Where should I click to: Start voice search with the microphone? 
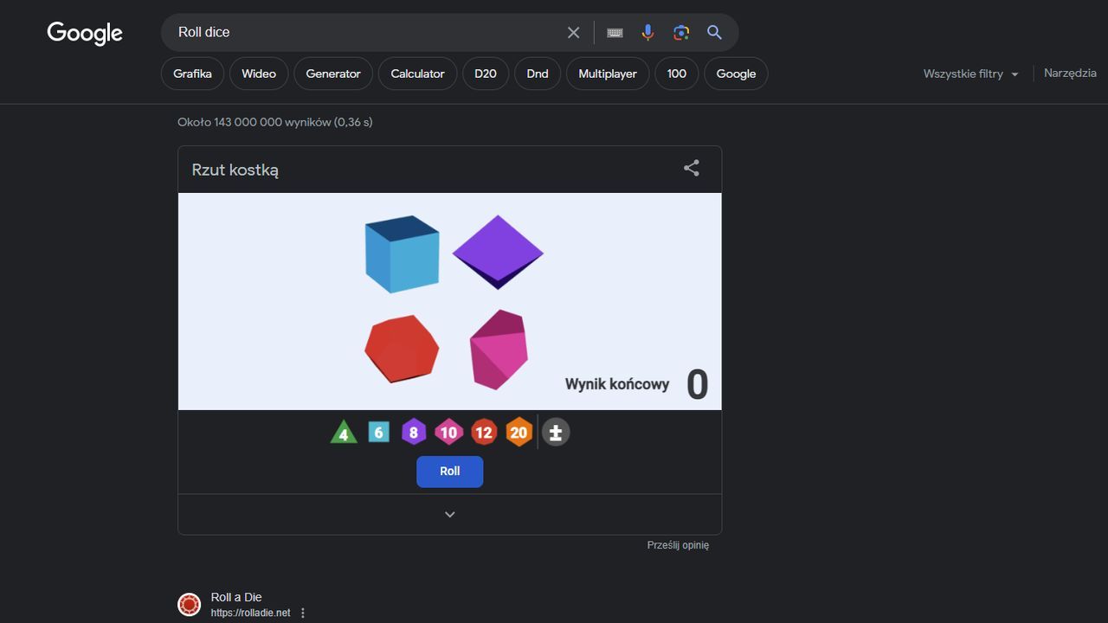(x=647, y=32)
